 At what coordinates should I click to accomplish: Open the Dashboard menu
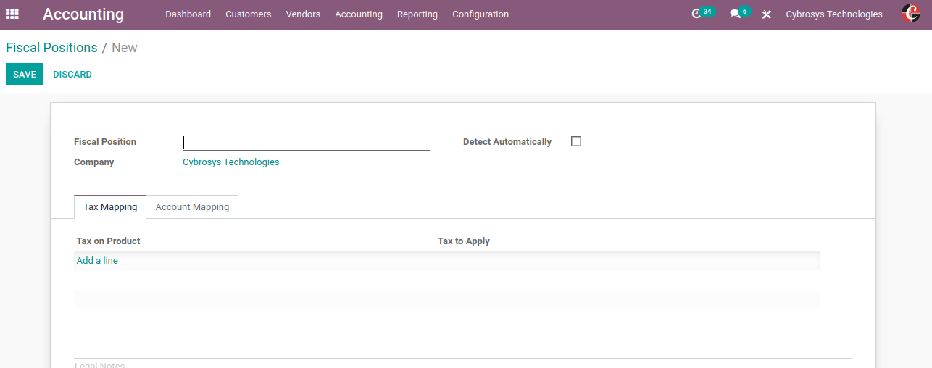[x=188, y=14]
